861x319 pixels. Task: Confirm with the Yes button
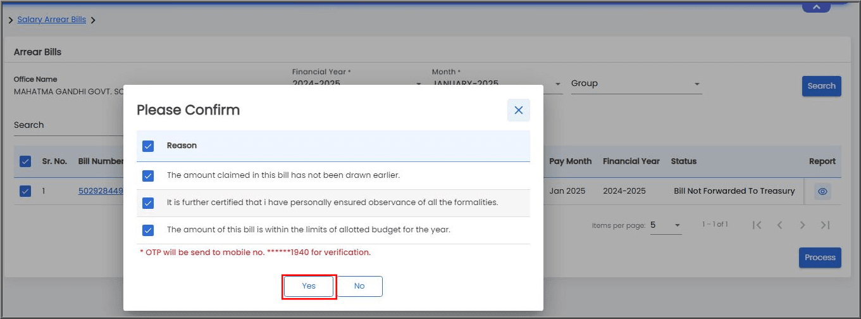309,286
